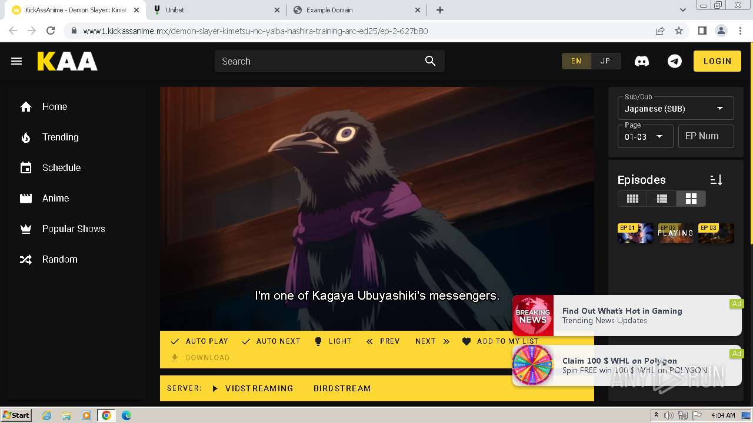
Task: Open the Find Out What's Hot in Gaming ad
Action: [x=627, y=315]
